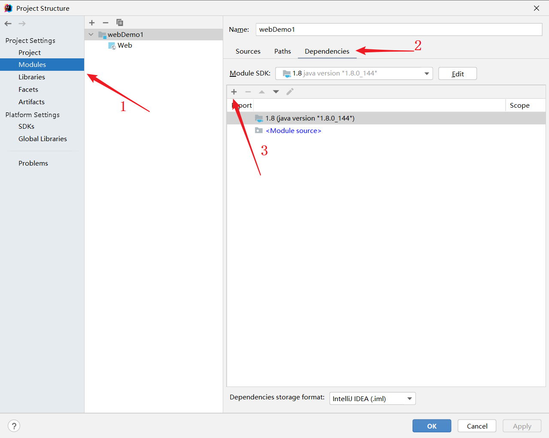This screenshot has height=438, width=549.
Task: Collapse the webDemo1 tree node
Action: (91, 34)
